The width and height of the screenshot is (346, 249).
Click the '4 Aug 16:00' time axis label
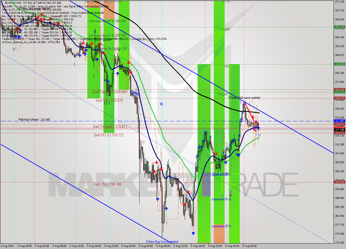94,246
